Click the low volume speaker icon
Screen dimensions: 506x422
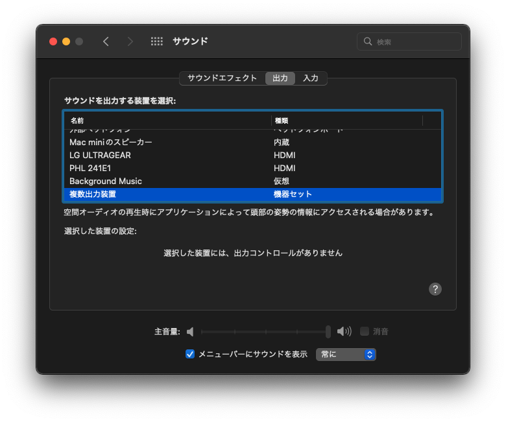(x=190, y=332)
